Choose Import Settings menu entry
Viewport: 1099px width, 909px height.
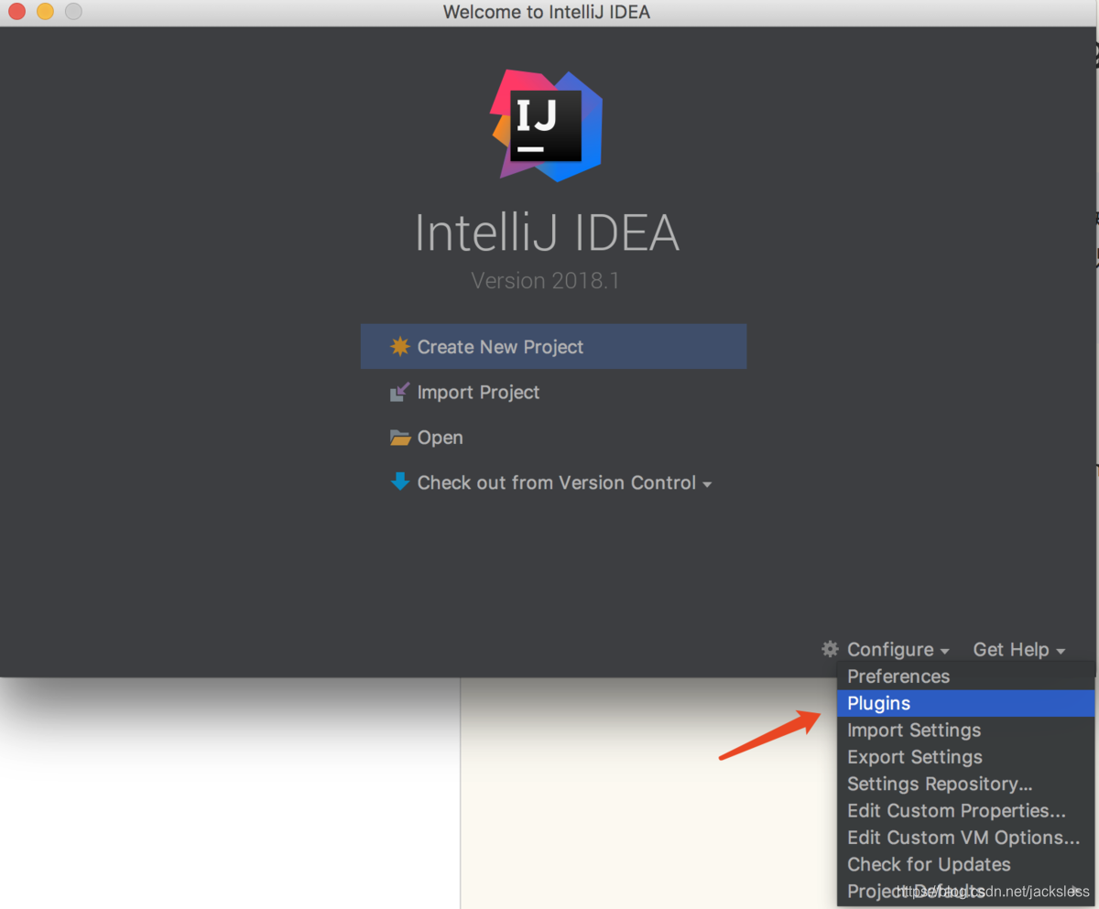pyautogui.click(x=966, y=730)
